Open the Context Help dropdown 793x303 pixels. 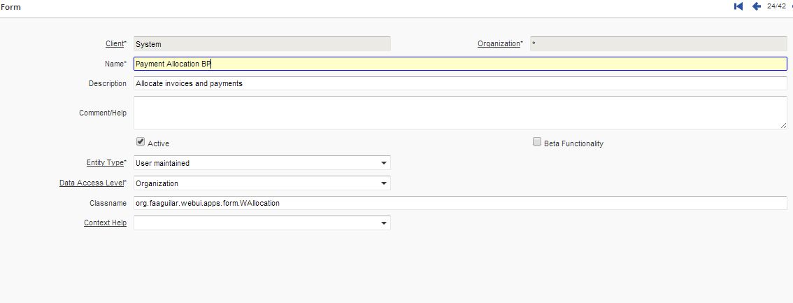pyautogui.click(x=383, y=223)
